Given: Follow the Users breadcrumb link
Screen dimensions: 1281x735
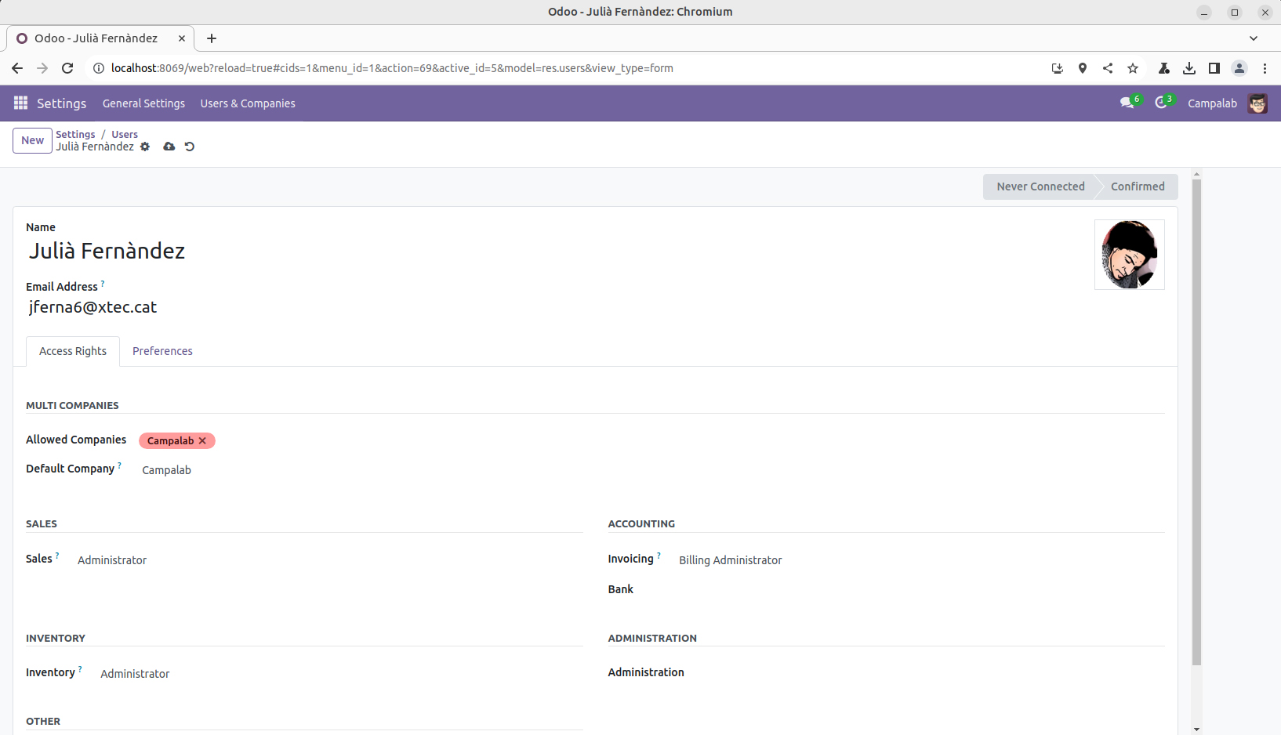Looking at the screenshot, I should pos(125,134).
